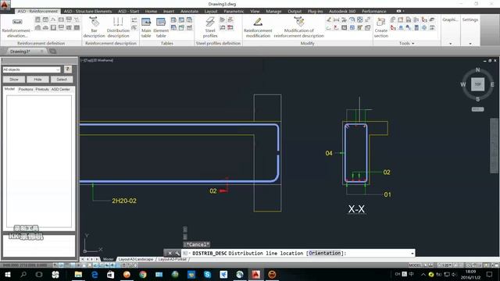Toggle MODEL space in status bar
Viewport: 500px width, 281px height.
pos(415,265)
